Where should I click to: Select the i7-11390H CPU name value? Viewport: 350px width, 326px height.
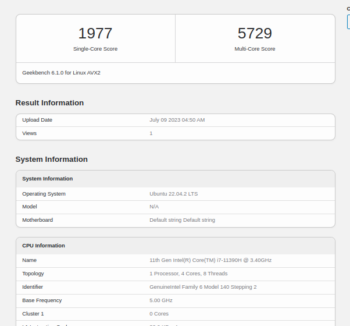tap(210, 260)
